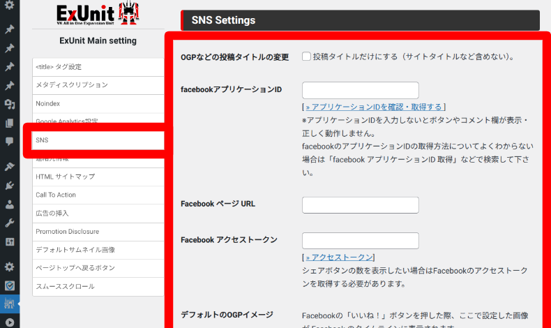The image size is (551, 328).
Task: Click the Facebook ページ URL label
Action: coord(218,204)
